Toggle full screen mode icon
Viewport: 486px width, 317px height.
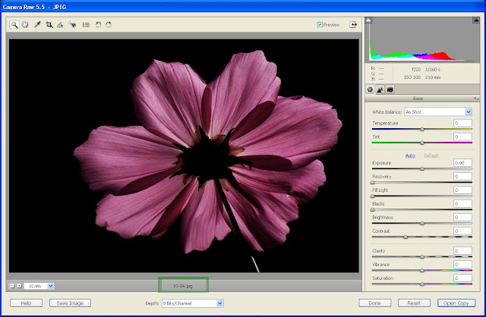click(x=353, y=24)
